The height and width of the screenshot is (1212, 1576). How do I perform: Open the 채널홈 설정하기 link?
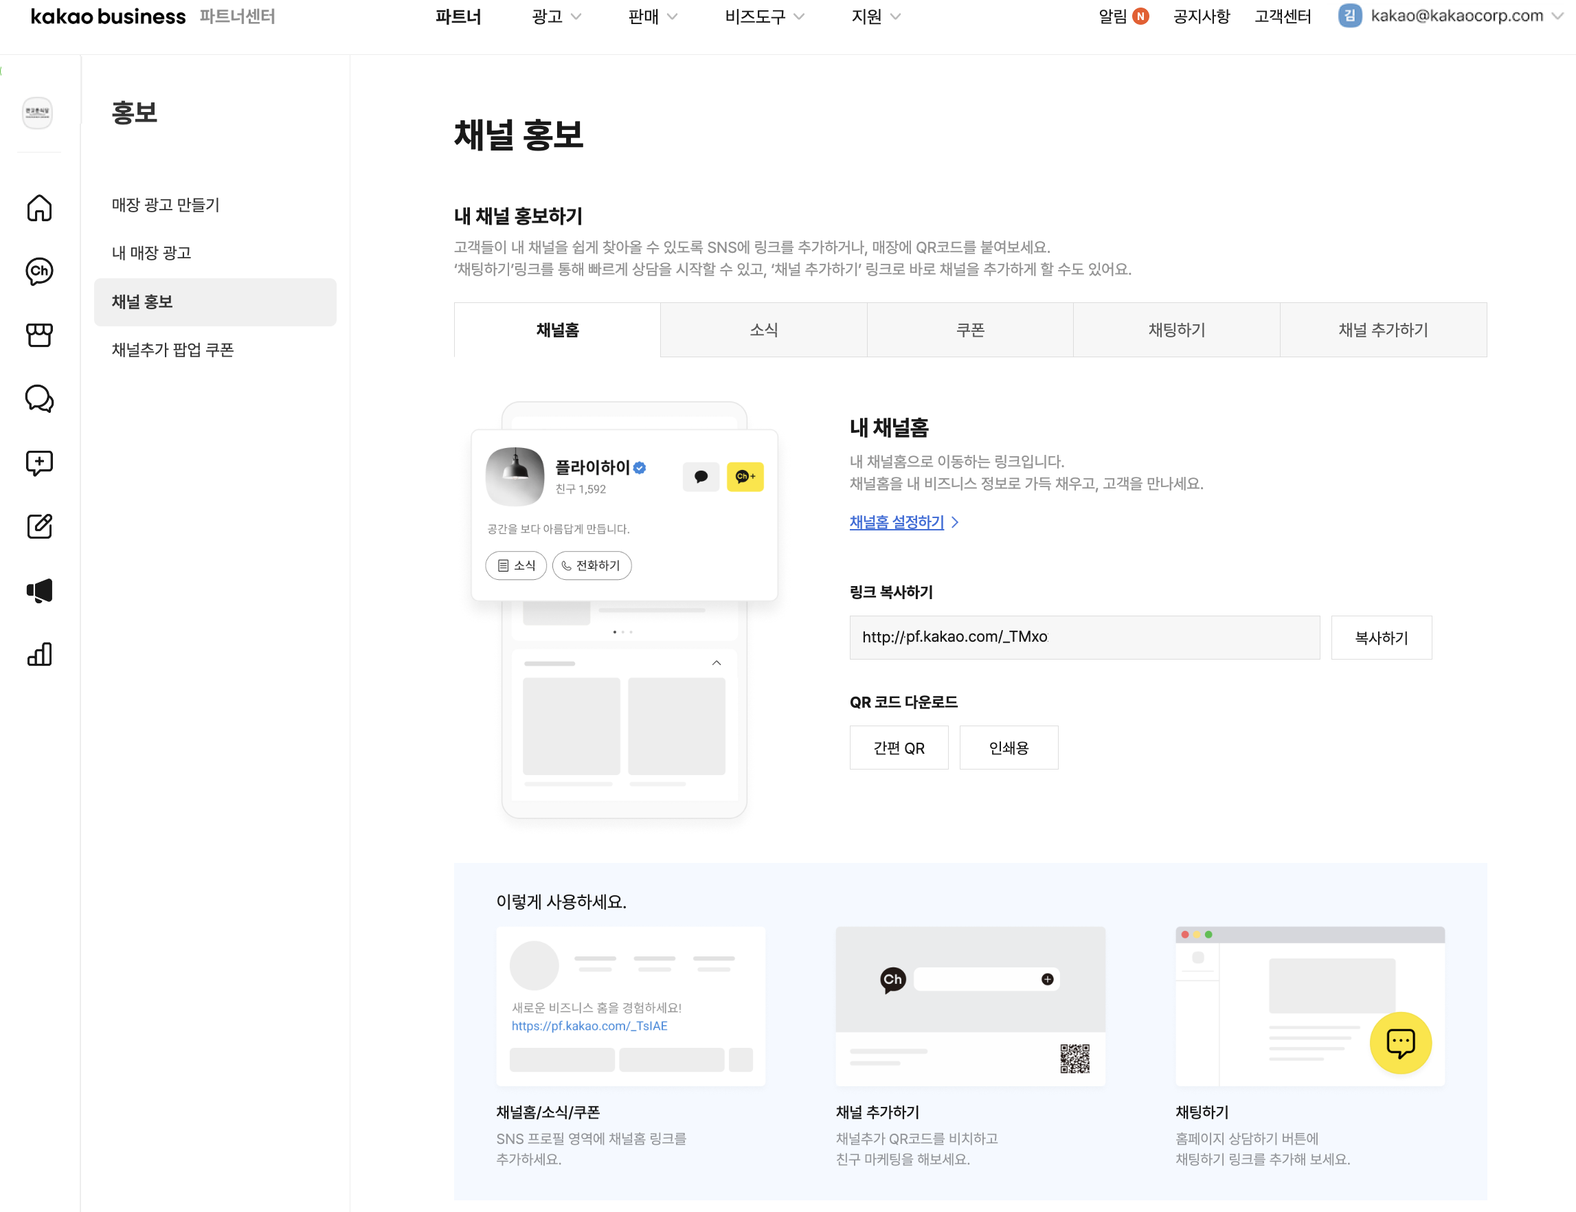click(897, 522)
